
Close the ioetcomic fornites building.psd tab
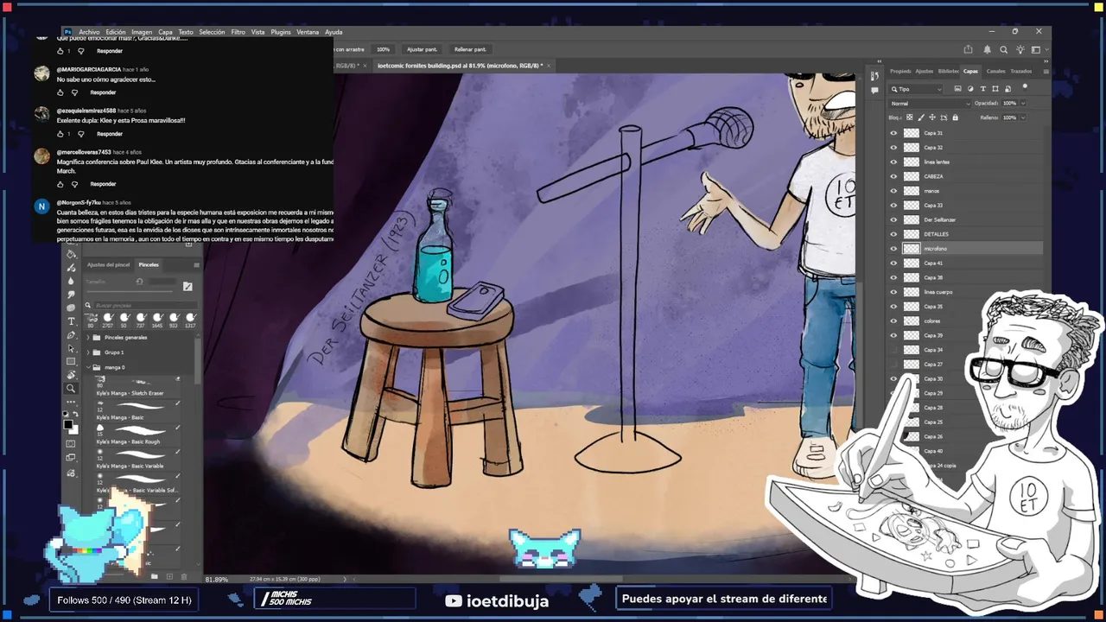548,66
